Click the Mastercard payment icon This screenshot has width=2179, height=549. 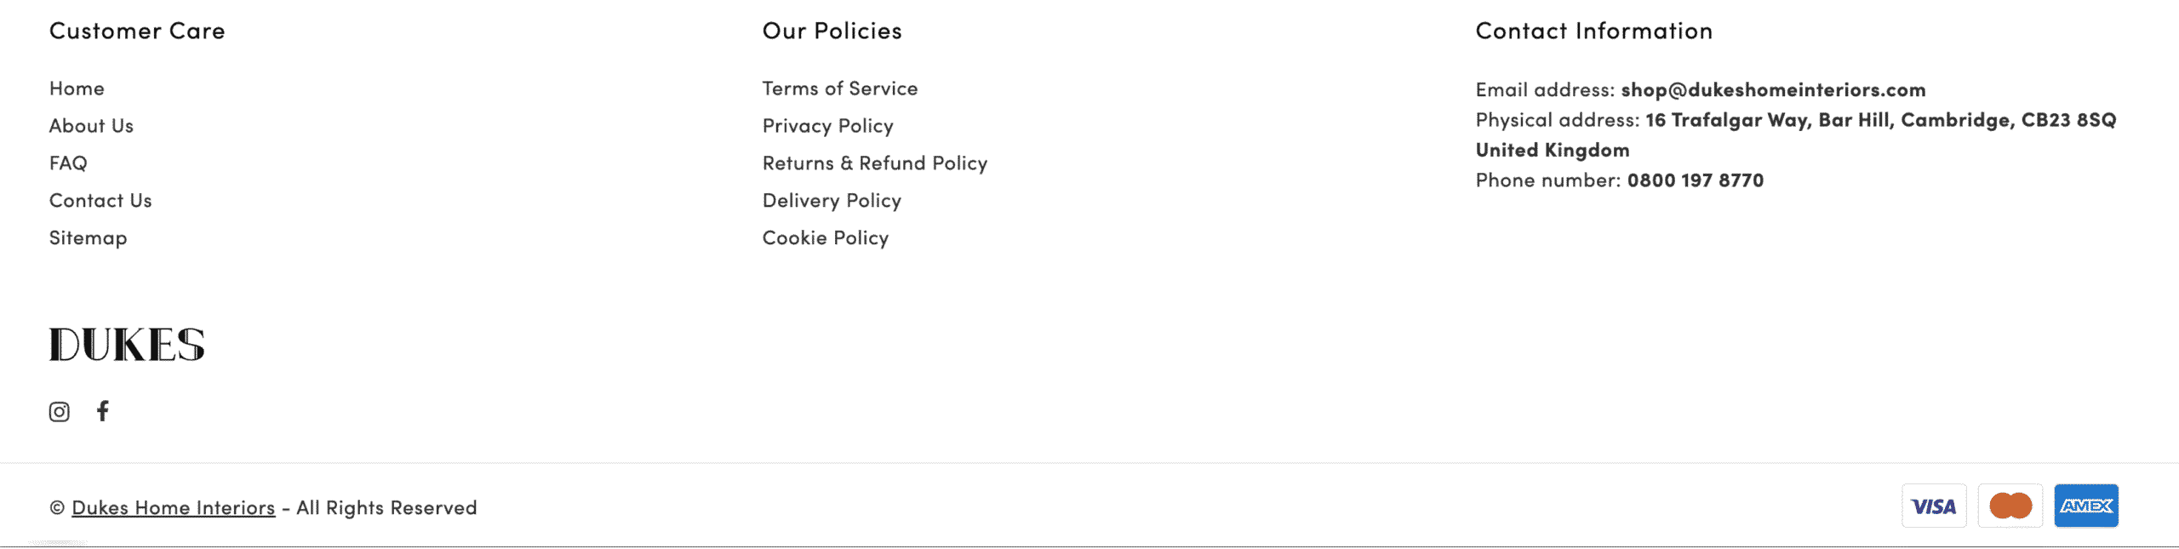click(2010, 506)
